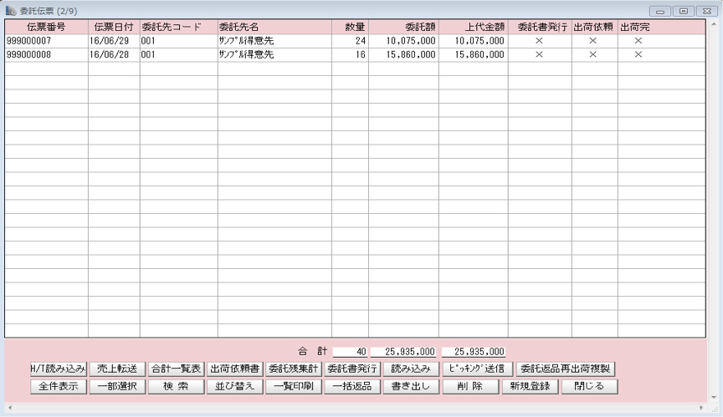Sort records using 並び替え button

point(235,387)
